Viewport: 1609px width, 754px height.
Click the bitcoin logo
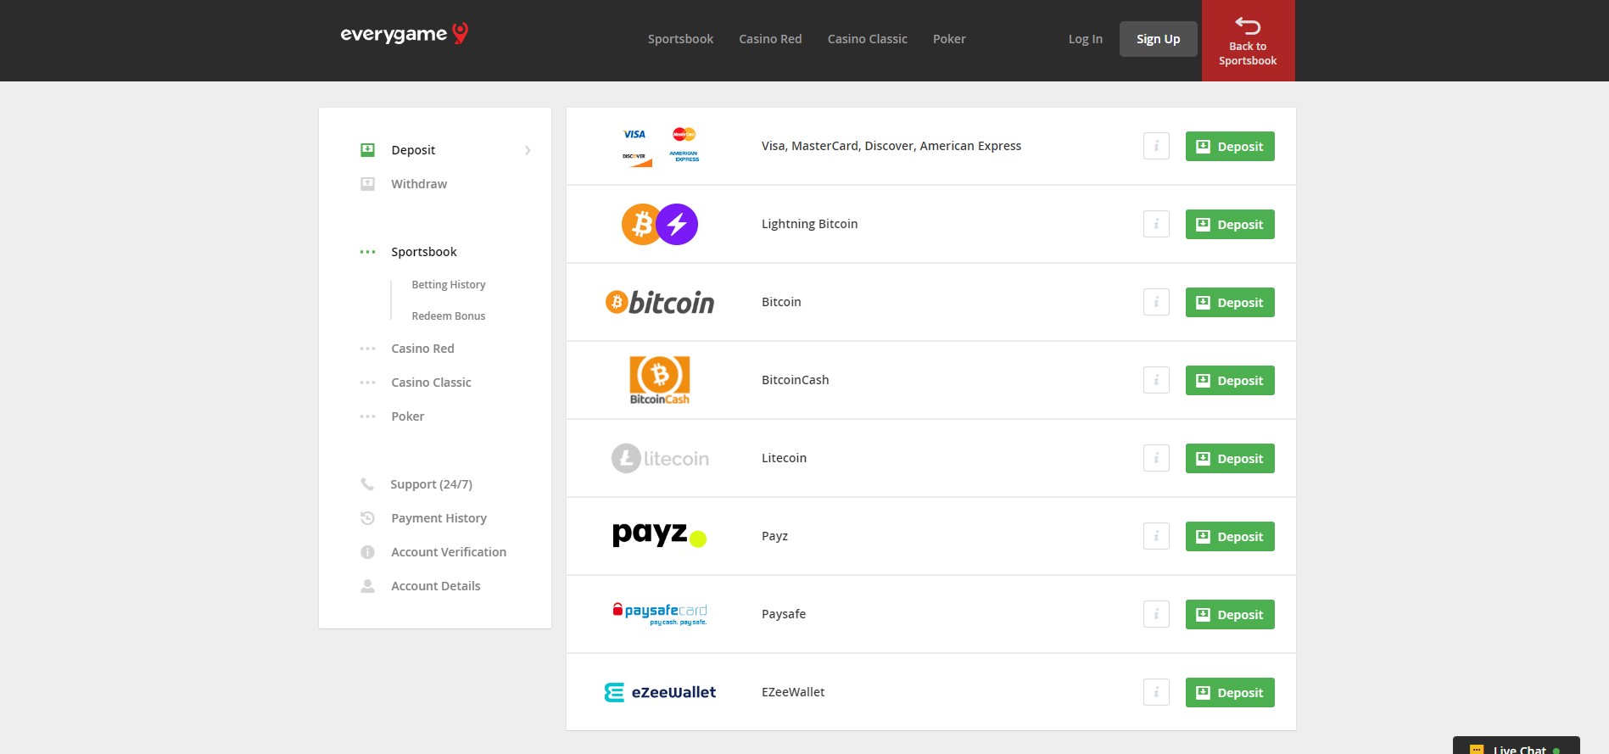coord(660,302)
